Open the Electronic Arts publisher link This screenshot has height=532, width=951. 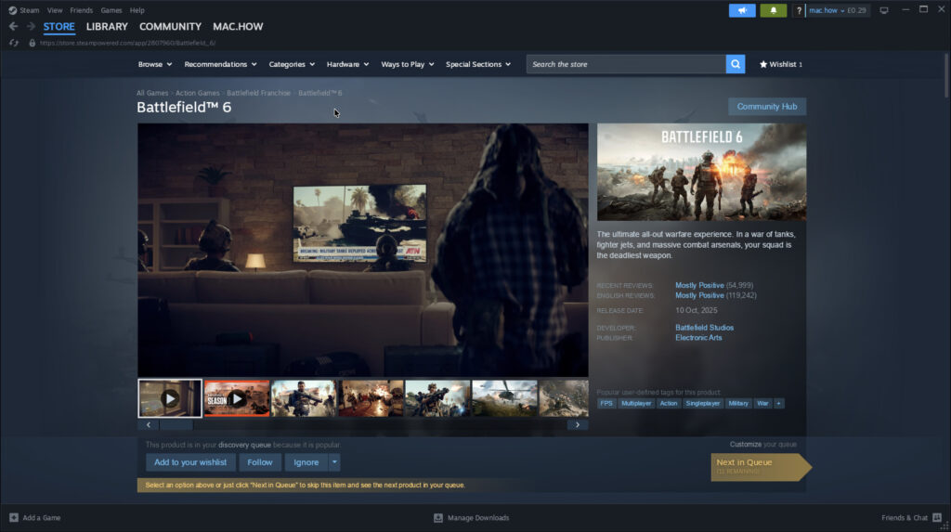point(698,338)
